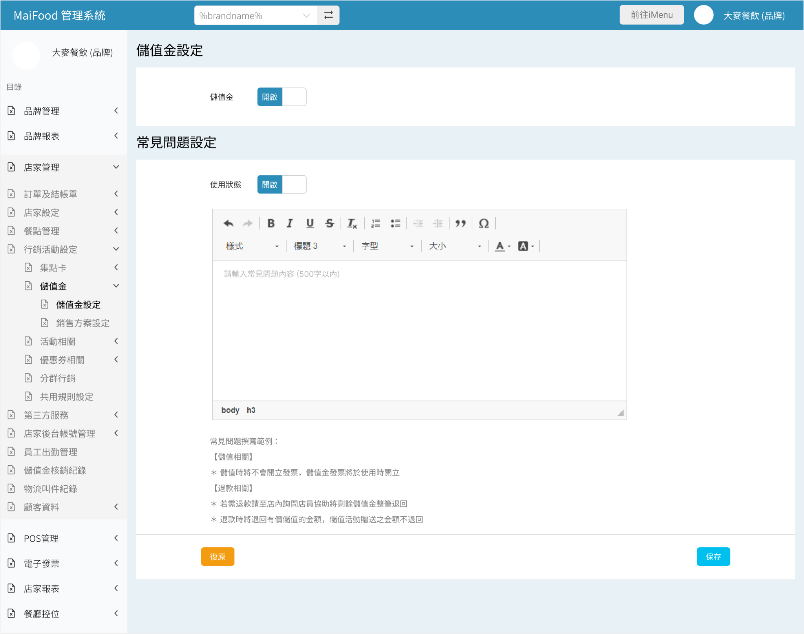Insert a numbered list
Screen dimensions: 804x634
click(376, 223)
